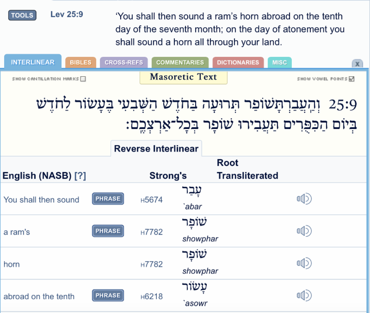
Task: Close the interlinear panel with X
Action: click(357, 64)
